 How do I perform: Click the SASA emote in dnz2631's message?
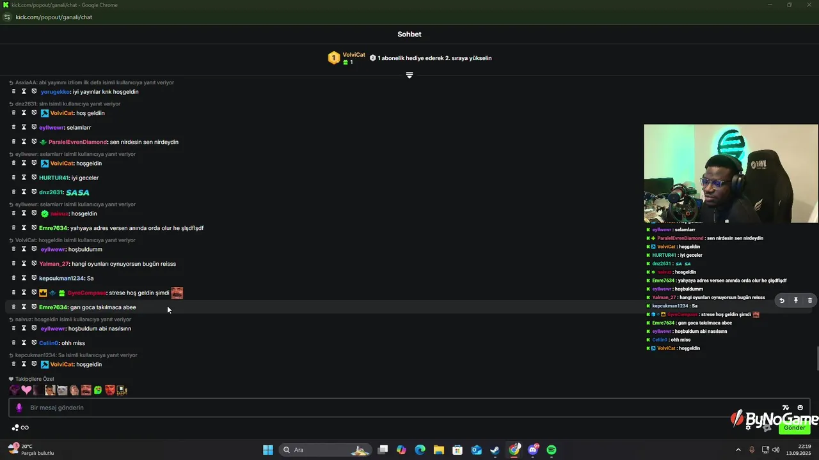pyautogui.click(x=78, y=192)
